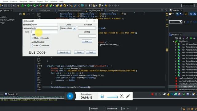The image size is (197, 111).
Task: Select the Female radio button
Action: [41, 38]
